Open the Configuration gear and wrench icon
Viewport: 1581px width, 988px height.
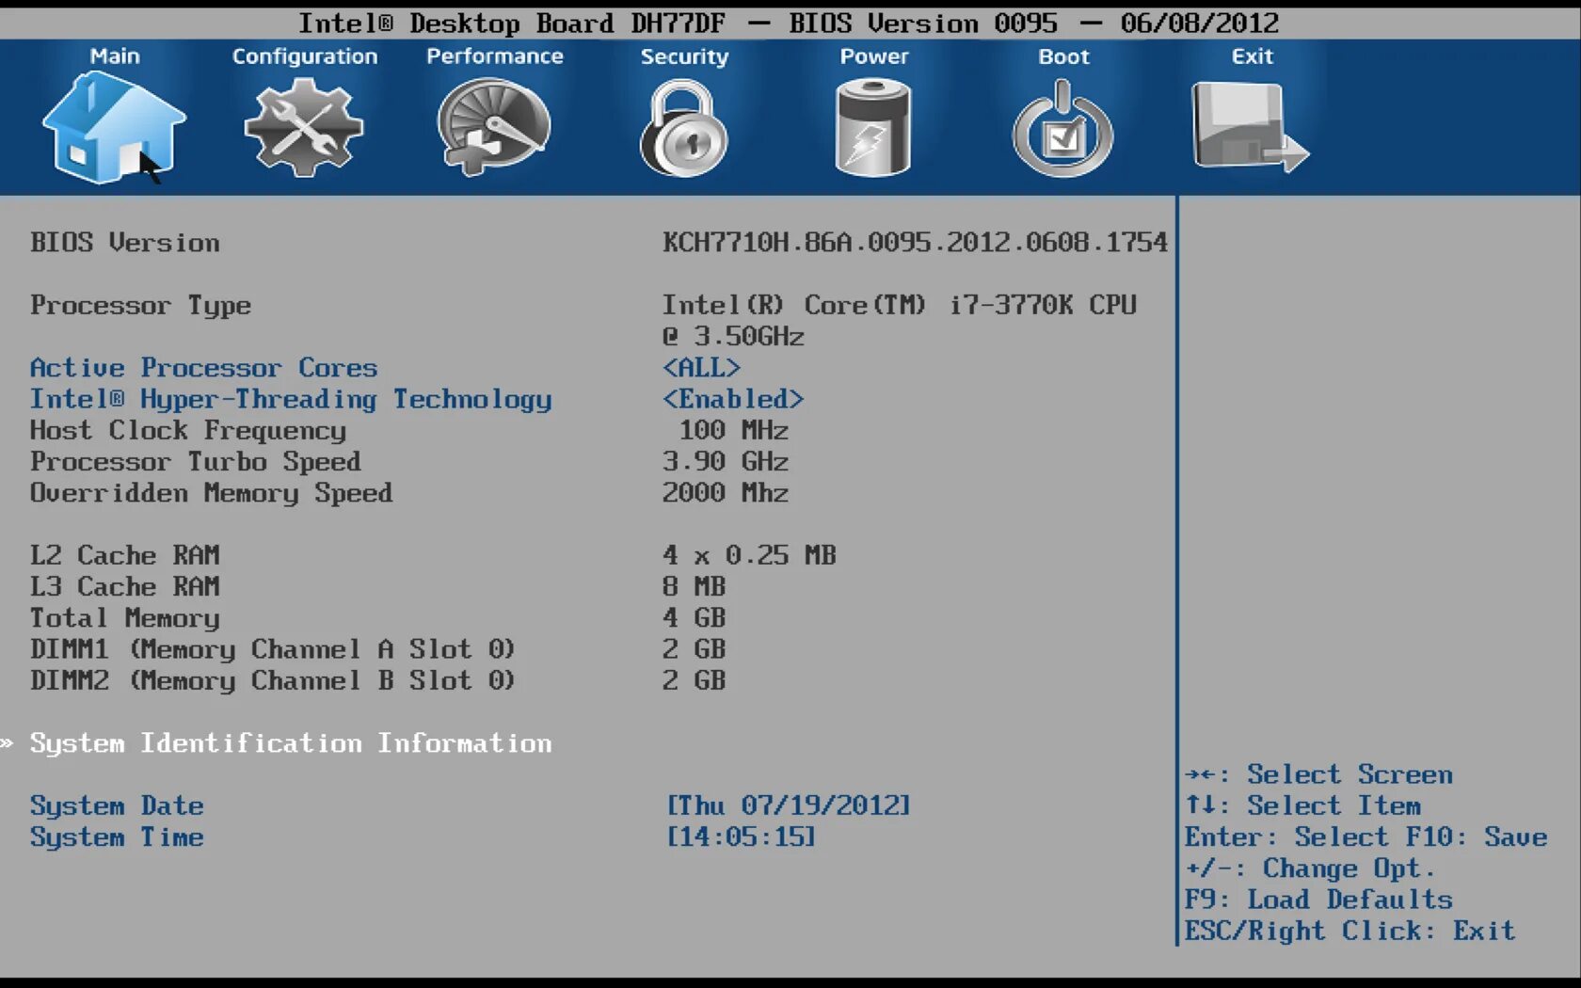(304, 127)
